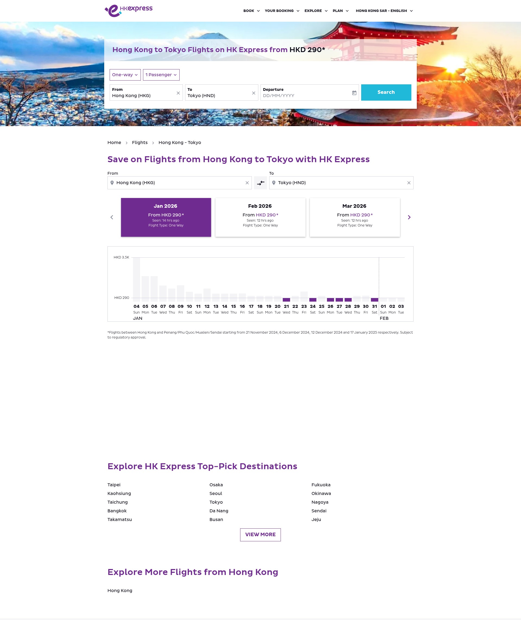The image size is (521, 620).
Task: Click the 01 Sun February fare bar
Action: click(383, 300)
